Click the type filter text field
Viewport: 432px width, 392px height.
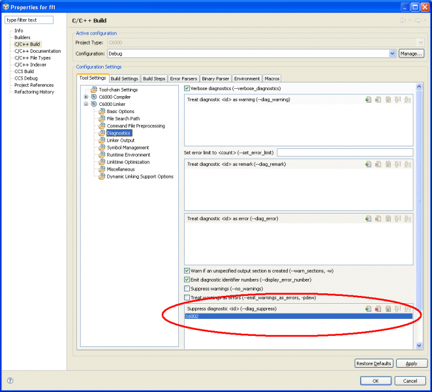pyautogui.click(x=29, y=20)
